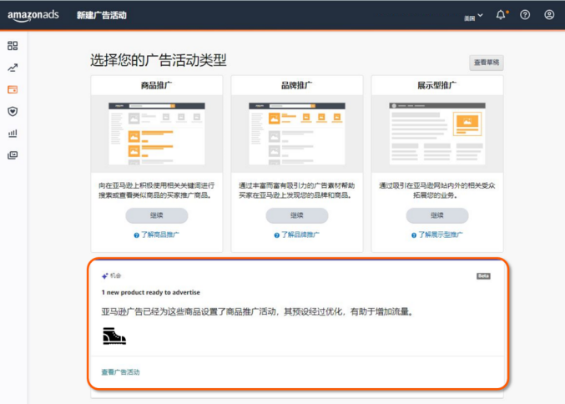Open the dashboard grid icon in sidebar
The width and height of the screenshot is (565, 404).
(13, 46)
